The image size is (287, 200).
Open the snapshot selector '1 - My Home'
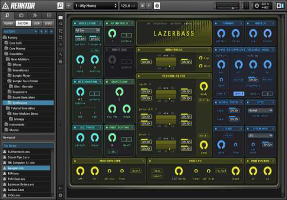click(96, 6)
